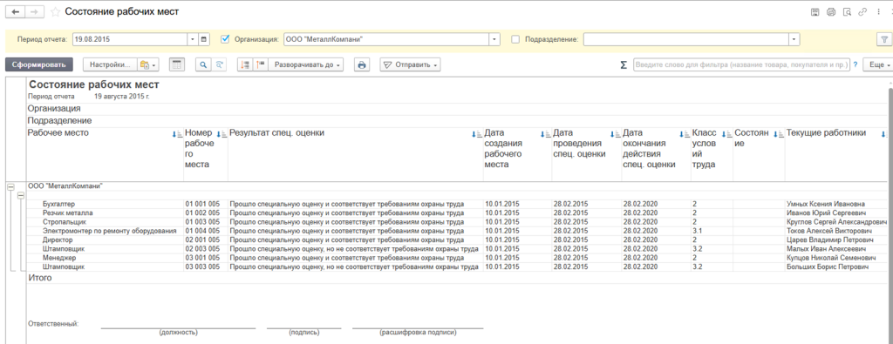Select employee Умных Ксения Ивановна

click(826, 204)
